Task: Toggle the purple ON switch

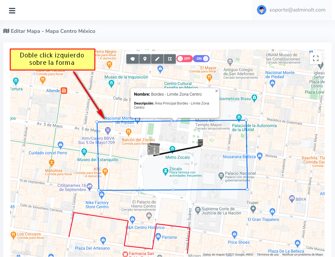Action: [202, 59]
